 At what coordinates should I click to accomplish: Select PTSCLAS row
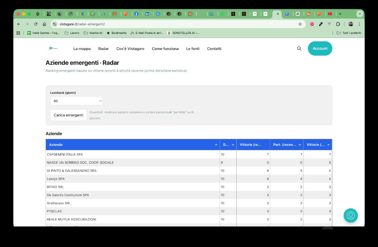(x=189, y=211)
